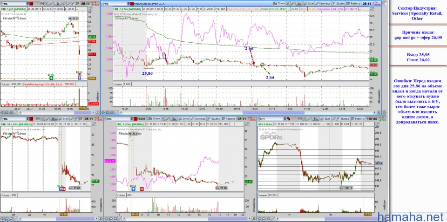Click DailyOpen (DAY, yes) study label
The image size is (447, 222).
click(x=240, y=9)
